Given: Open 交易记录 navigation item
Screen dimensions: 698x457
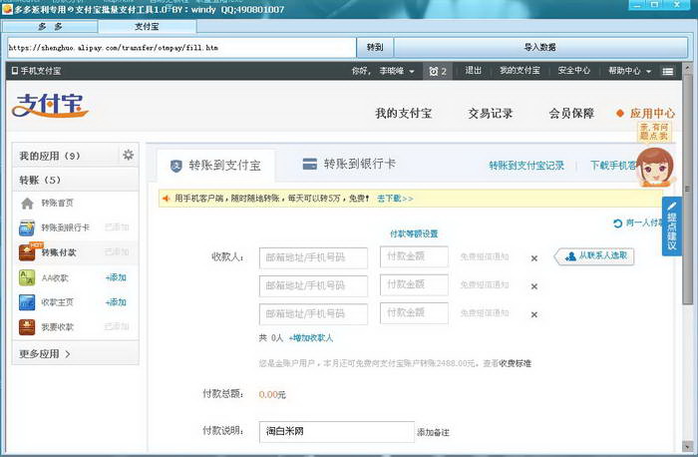Looking at the screenshot, I should pyautogui.click(x=491, y=114).
